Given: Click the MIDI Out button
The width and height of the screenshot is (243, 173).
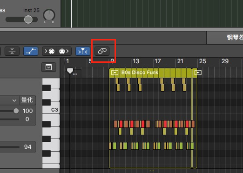Looking at the screenshot, I should pos(64,51).
